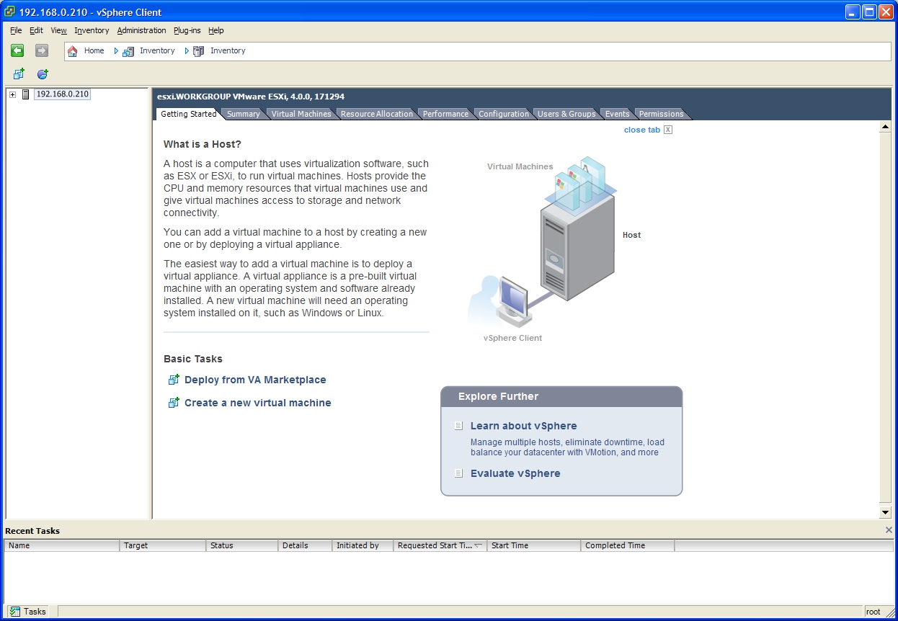The height and width of the screenshot is (621, 898).
Task: Click the esxi.WORKGROUP VMware ESXi header text
Action: point(251,97)
